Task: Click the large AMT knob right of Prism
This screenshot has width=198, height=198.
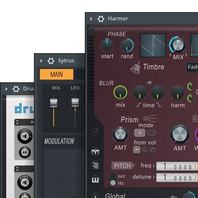Action: (x=180, y=134)
